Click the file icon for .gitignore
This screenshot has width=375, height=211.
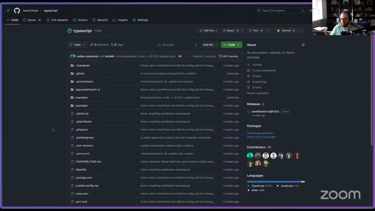point(72,130)
